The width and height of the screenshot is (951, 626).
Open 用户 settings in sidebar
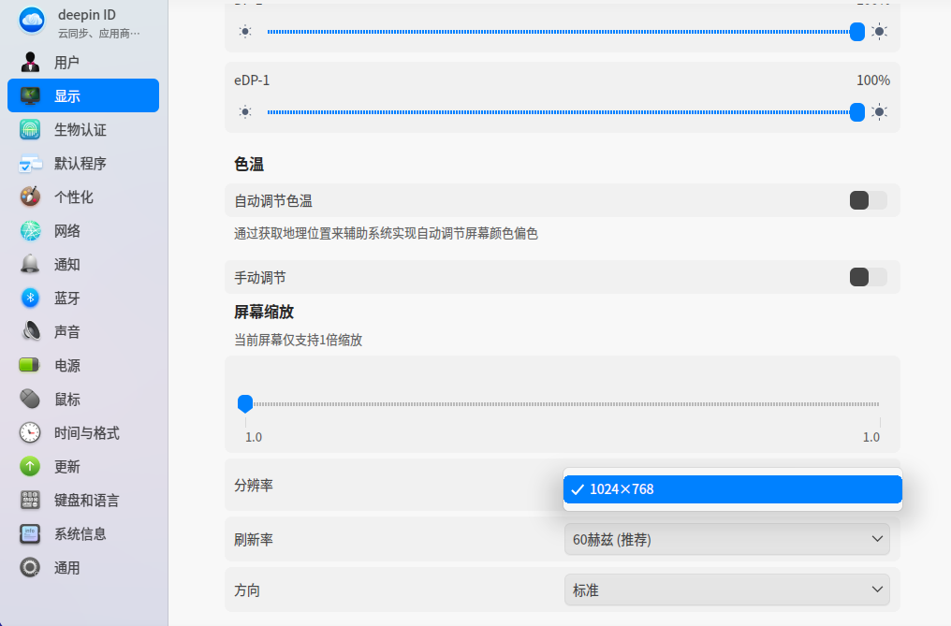[83, 62]
